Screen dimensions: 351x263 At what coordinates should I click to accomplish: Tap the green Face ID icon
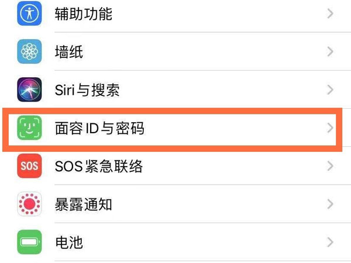click(x=29, y=128)
